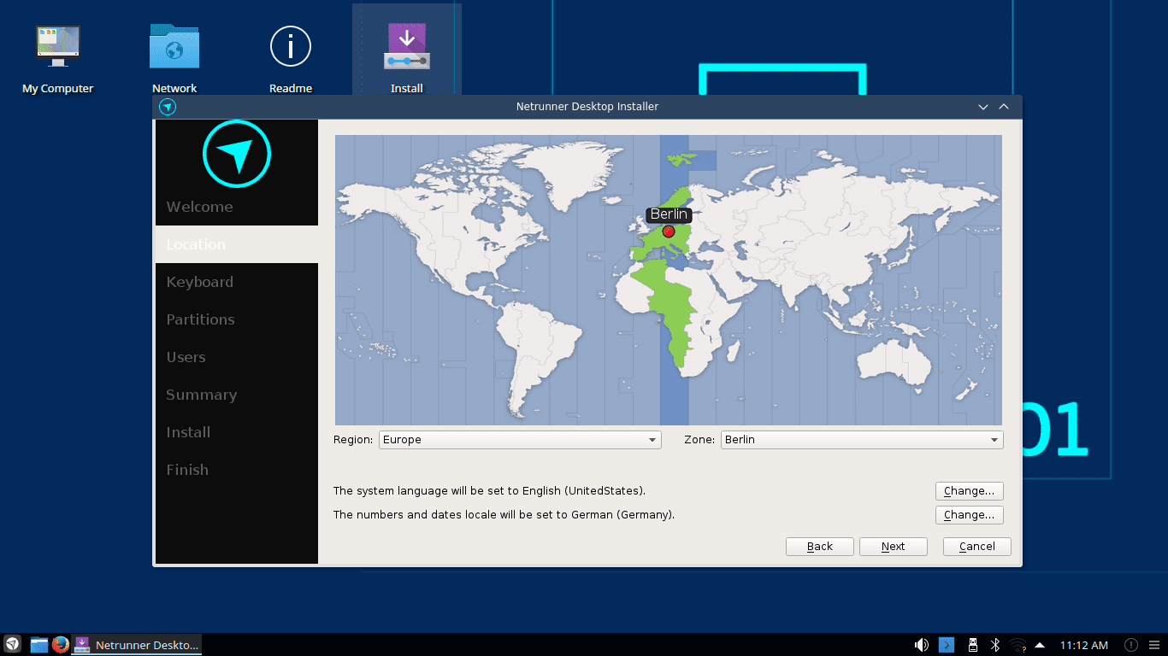Open removable device notifier tray icon
1168x656 pixels.
972,645
